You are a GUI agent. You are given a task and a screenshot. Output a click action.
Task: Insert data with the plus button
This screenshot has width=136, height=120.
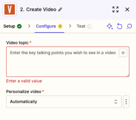tap(123, 53)
